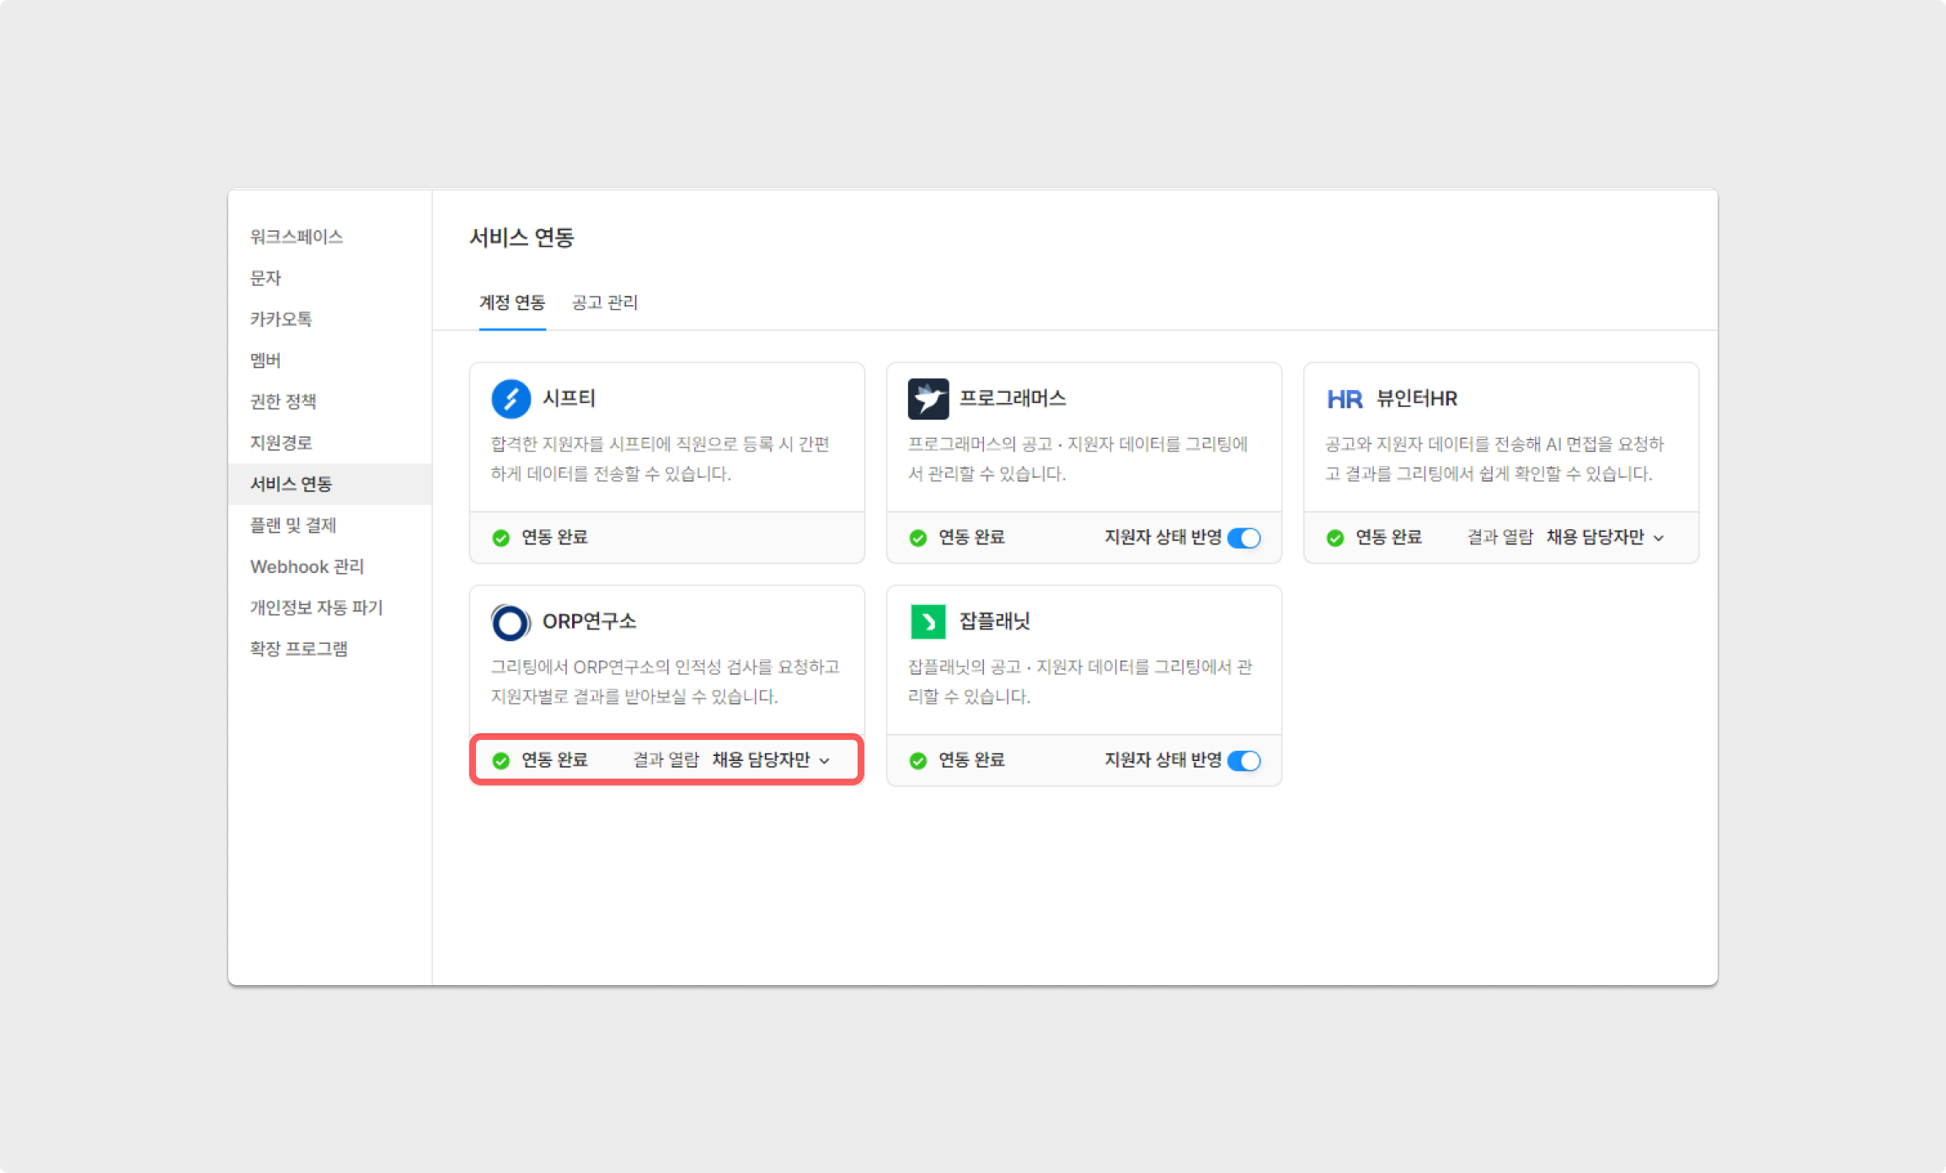Click the 시프티 blue logo icon
Viewport: 1946px width, 1173px height.
(511, 399)
